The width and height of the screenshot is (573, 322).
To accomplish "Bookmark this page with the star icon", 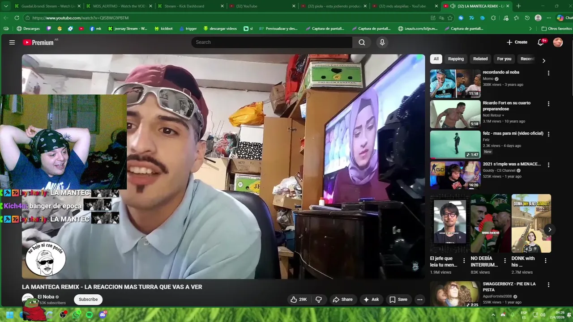I will [450, 18].
